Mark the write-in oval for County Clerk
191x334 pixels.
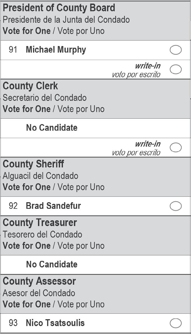coord(176,147)
